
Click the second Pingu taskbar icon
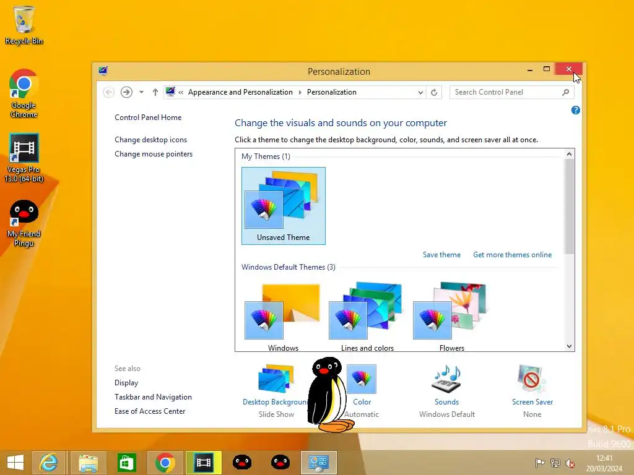pyautogui.click(x=280, y=463)
